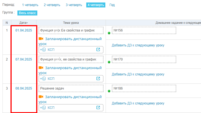201x113 pixels.
Task: Open external link icon in second КСП box
Action: [98, 79]
